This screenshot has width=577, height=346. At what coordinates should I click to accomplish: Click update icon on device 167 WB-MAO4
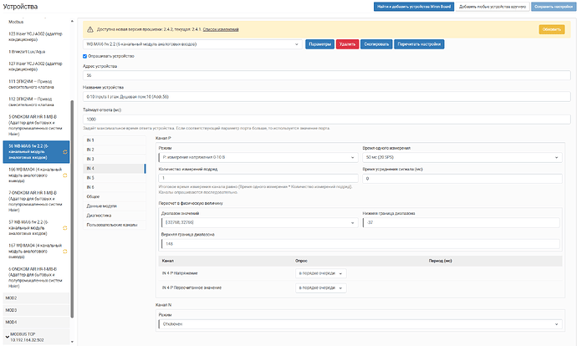(x=65, y=252)
